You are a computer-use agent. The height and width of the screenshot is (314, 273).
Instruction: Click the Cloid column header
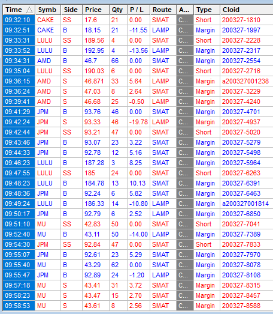[247, 10]
